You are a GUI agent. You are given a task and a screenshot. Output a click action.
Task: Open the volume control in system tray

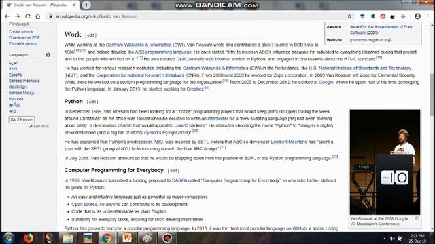click(x=392, y=238)
